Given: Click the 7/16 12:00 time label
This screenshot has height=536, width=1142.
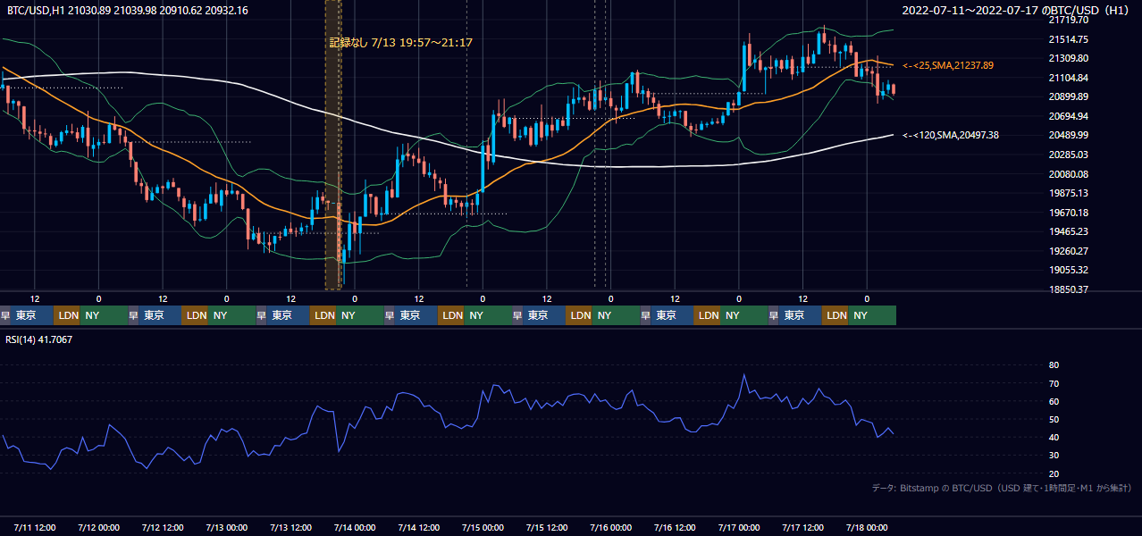Looking at the screenshot, I should 675,527.
